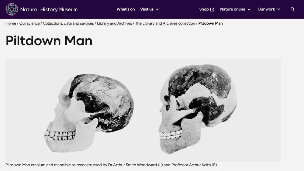
Task: Open the search magnifier icon
Action: pyautogui.click(x=292, y=9)
